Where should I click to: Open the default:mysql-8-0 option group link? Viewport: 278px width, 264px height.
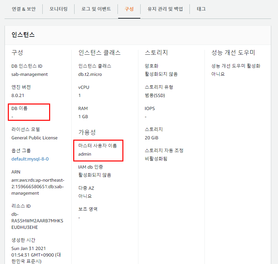tap(30, 159)
